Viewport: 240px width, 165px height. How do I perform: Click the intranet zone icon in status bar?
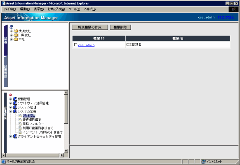204,161
